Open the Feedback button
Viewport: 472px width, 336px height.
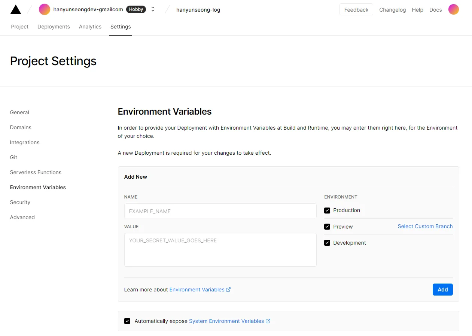point(356,10)
